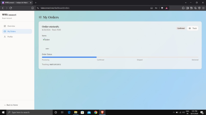Click the address bar URL

pyautogui.click(x=55, y=8)
